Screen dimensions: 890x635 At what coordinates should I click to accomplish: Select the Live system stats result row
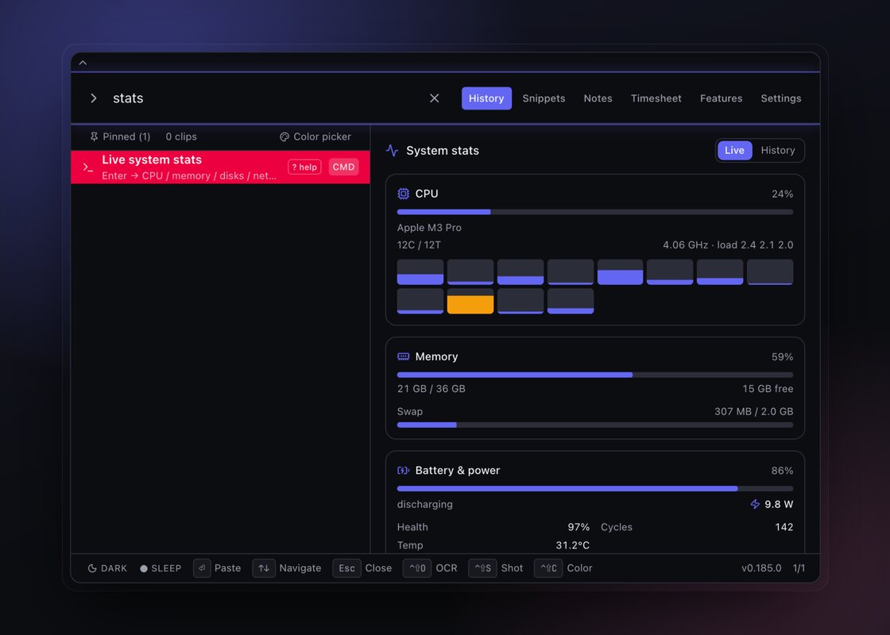220,167
